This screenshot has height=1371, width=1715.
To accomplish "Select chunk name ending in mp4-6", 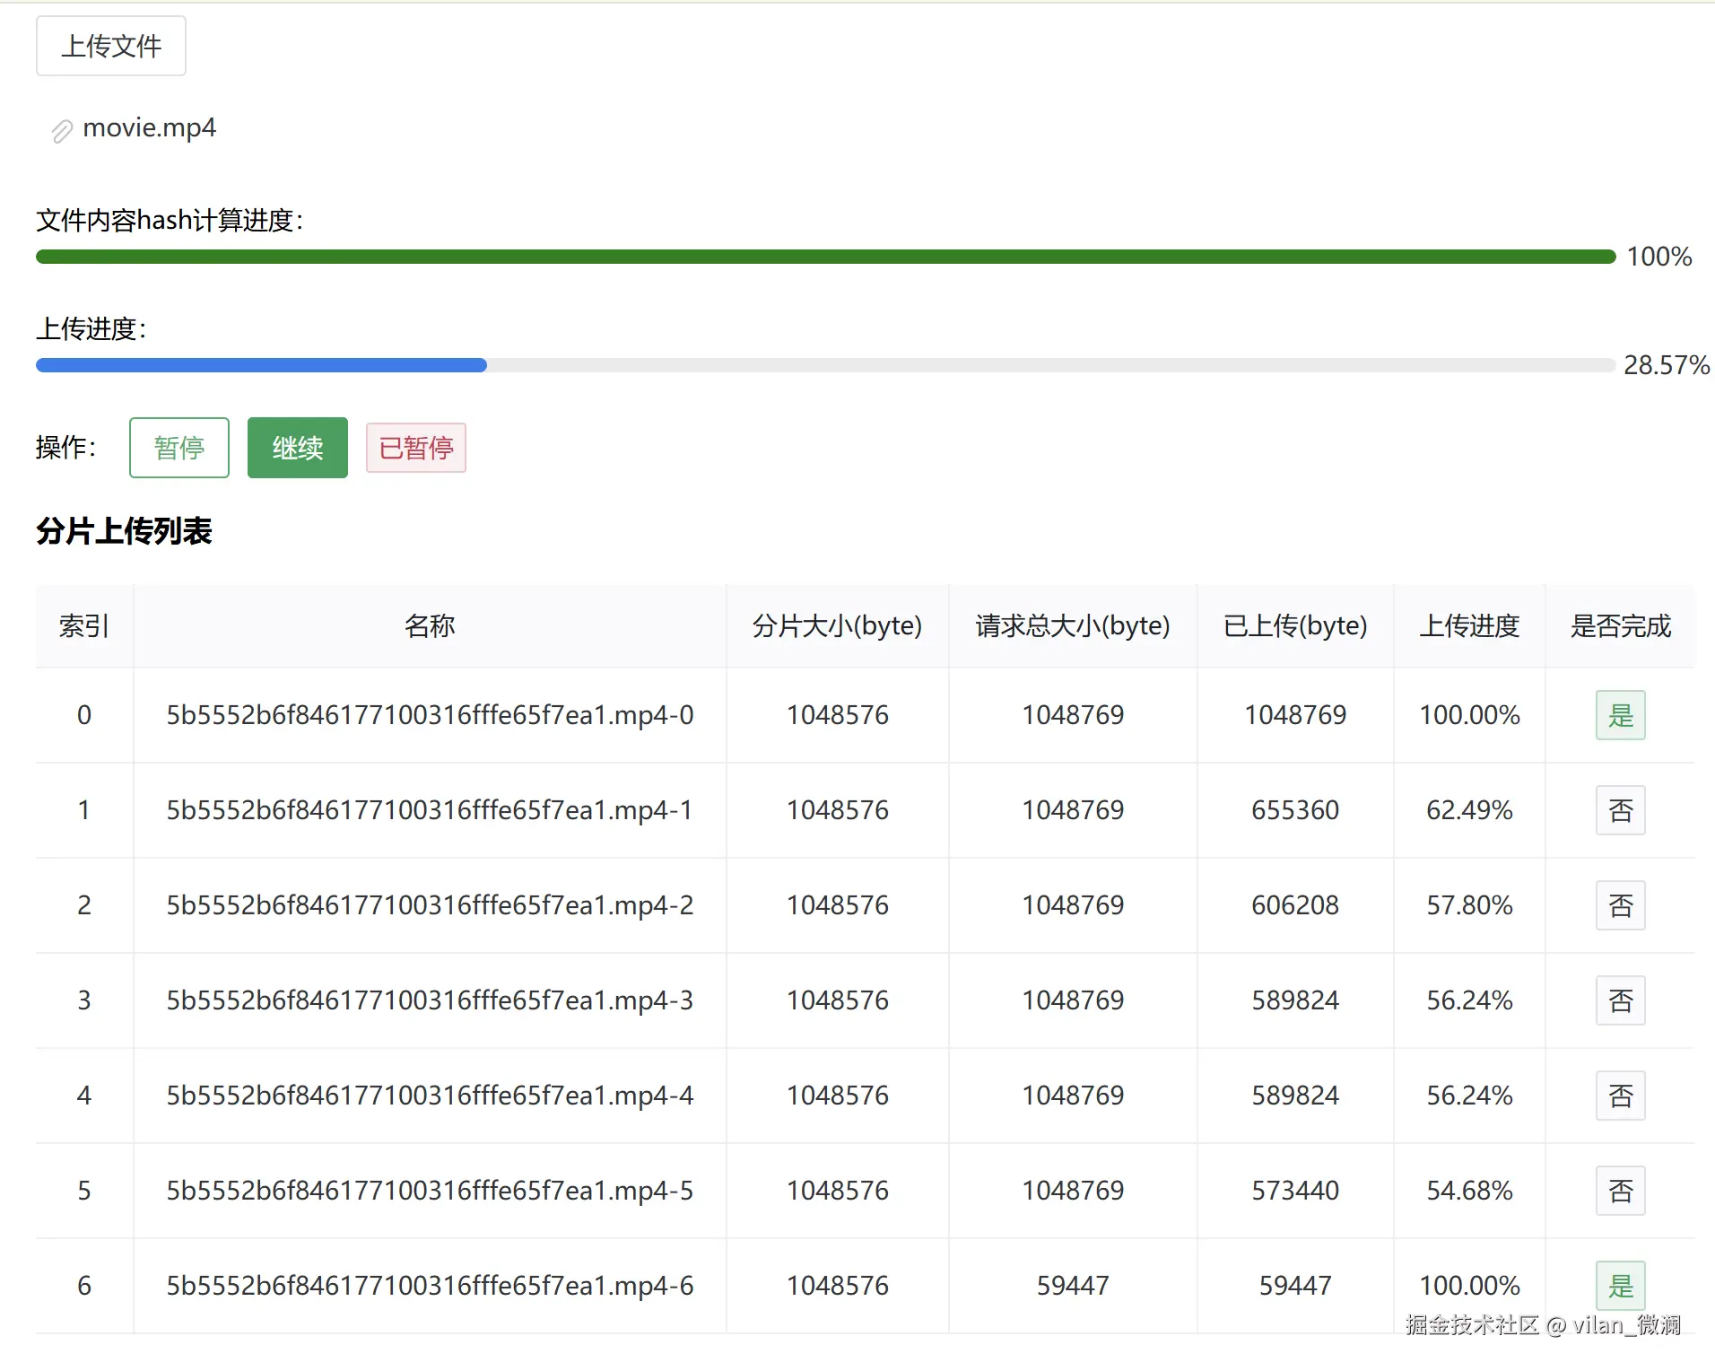I will [x=430, y=1286].
